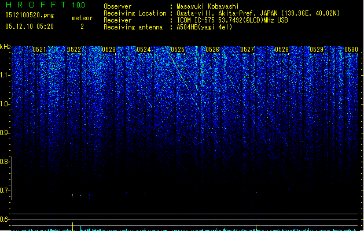Click the Observer name Masayuki Kobayashi
Viewport: 364px width, 231px height.
click(x=208, y=6)
